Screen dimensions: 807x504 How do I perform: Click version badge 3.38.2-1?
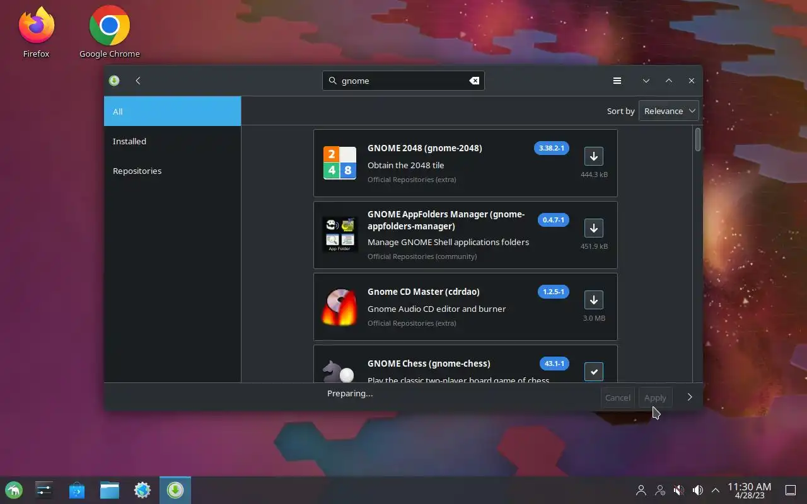551,148
